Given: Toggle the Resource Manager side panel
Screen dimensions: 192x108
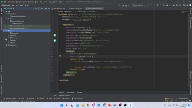Looking at the screenshot, I should [x=1, y=24].
